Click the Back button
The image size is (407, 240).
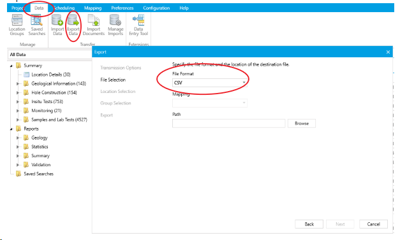pyautogui.click(x=309, y=224)
